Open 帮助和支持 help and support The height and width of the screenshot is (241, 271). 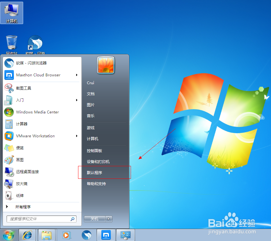pos(96,184)
